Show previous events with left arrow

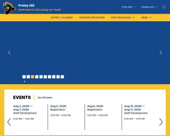coord(9,122)
